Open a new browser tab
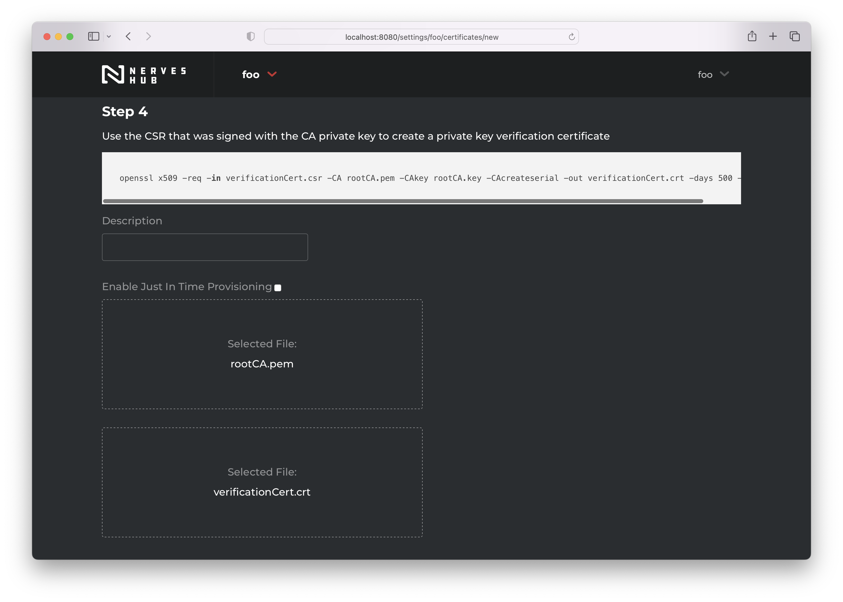Screen dimensions: 843x602 click(773, 36)
